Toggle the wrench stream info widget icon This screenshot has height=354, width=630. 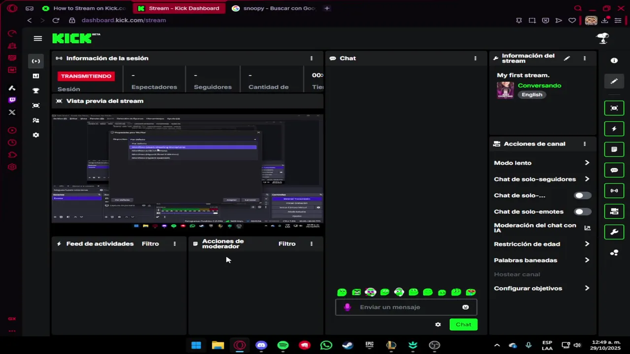click(x=614, y=232)
